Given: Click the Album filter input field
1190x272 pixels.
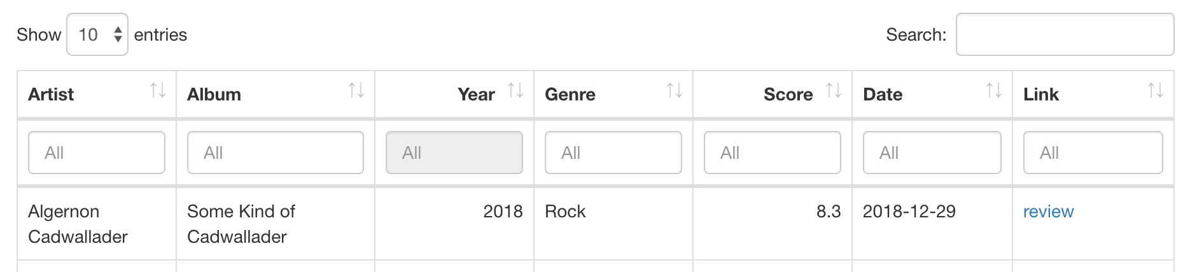Looking at the screenshot, I should 276,153.
